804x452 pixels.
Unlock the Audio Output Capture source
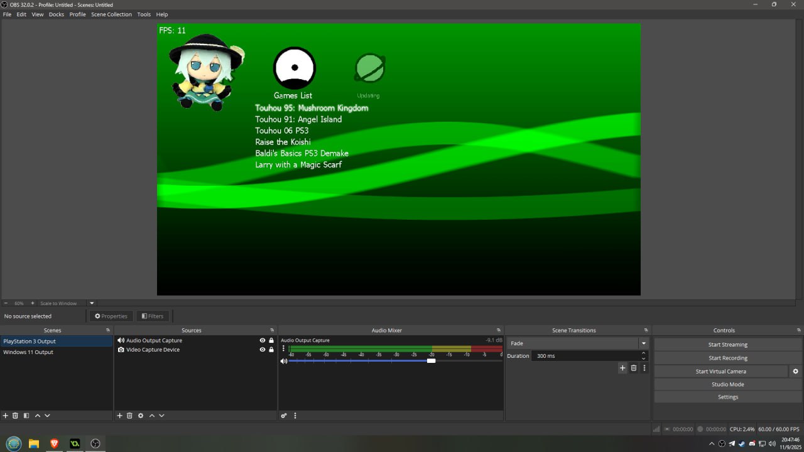tap(271, 340)
